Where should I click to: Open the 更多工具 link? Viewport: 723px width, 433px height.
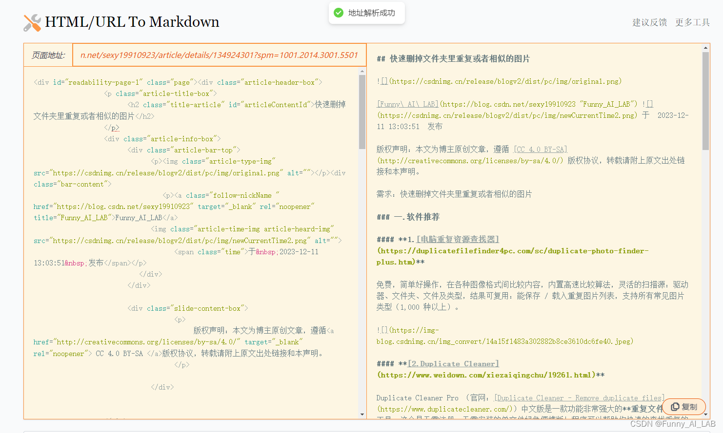[x=692, y=22]
